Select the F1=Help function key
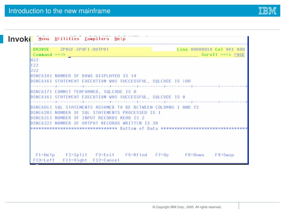Screen dimensions: 285x214 point(45,155)
